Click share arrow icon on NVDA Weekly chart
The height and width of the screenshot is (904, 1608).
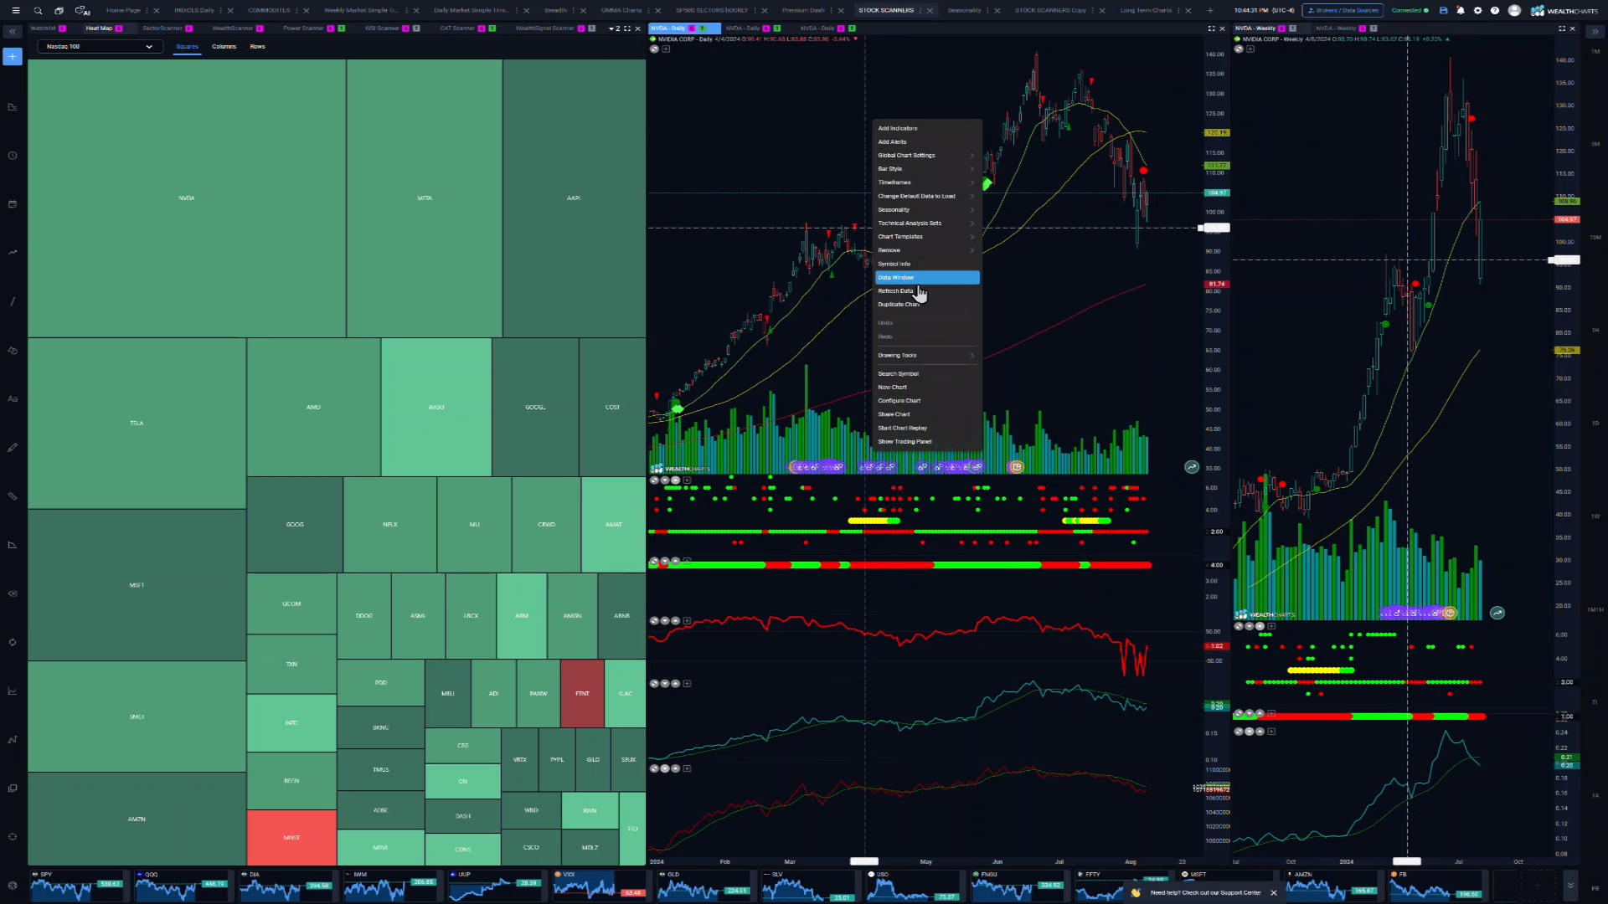(1497, 614)
